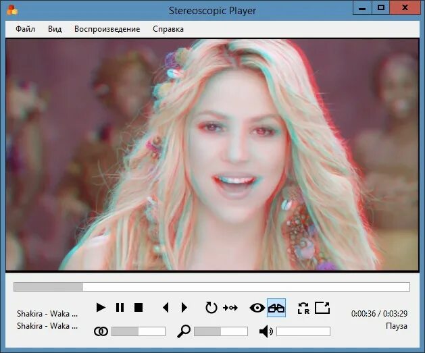This screenshot has width=425, height=353.
Task: Click the top 'Shakira - Waka ...' file label
Action: coord(47,314)
